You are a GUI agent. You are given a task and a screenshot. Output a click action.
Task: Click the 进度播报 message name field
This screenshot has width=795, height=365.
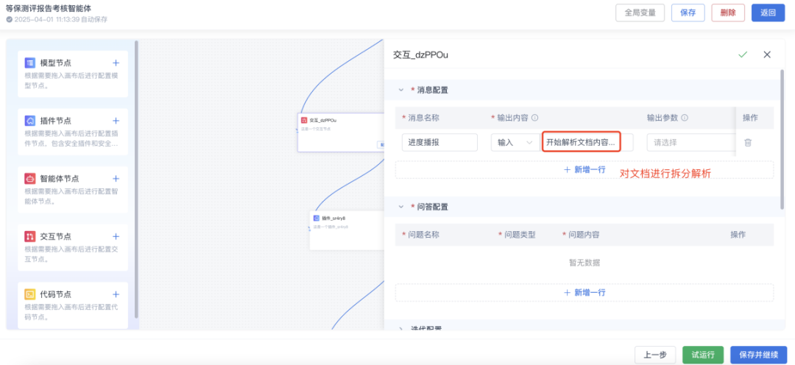[440, 143]
